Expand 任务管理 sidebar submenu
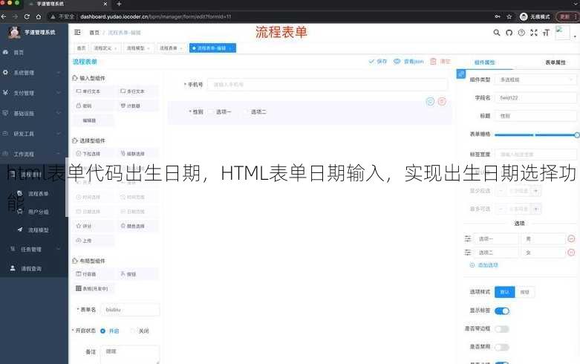 (x=34, y=250)
